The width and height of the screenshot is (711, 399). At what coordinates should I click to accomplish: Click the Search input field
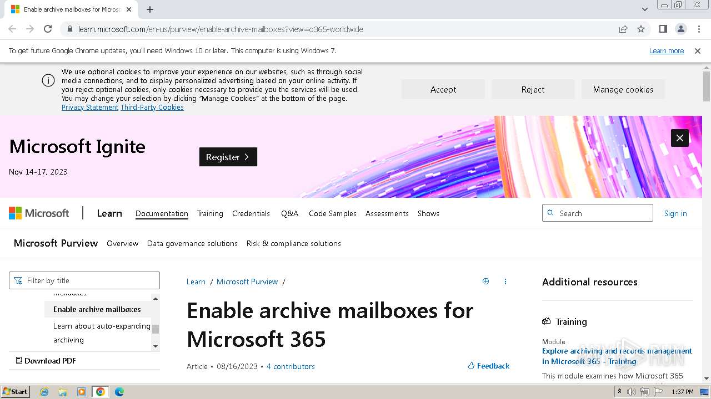tap(598, 213)
